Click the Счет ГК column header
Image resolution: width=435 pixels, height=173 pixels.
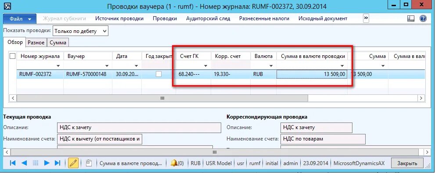[193, 56]
